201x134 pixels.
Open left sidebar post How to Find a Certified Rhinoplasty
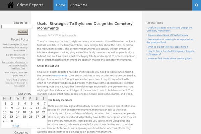[x=16, y=83]
